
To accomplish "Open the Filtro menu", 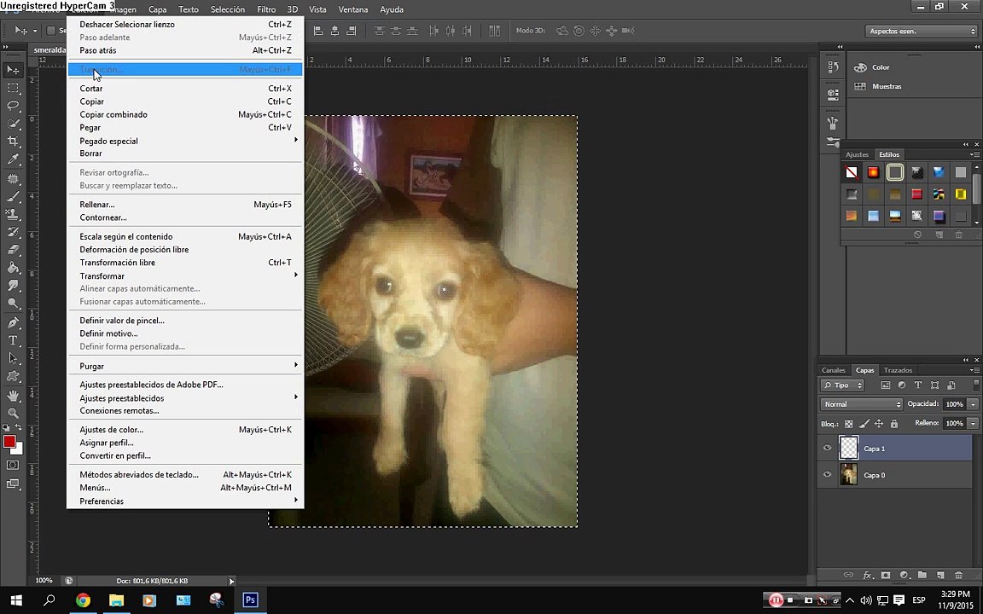I will pyautogui.click(x=266, y=9).
